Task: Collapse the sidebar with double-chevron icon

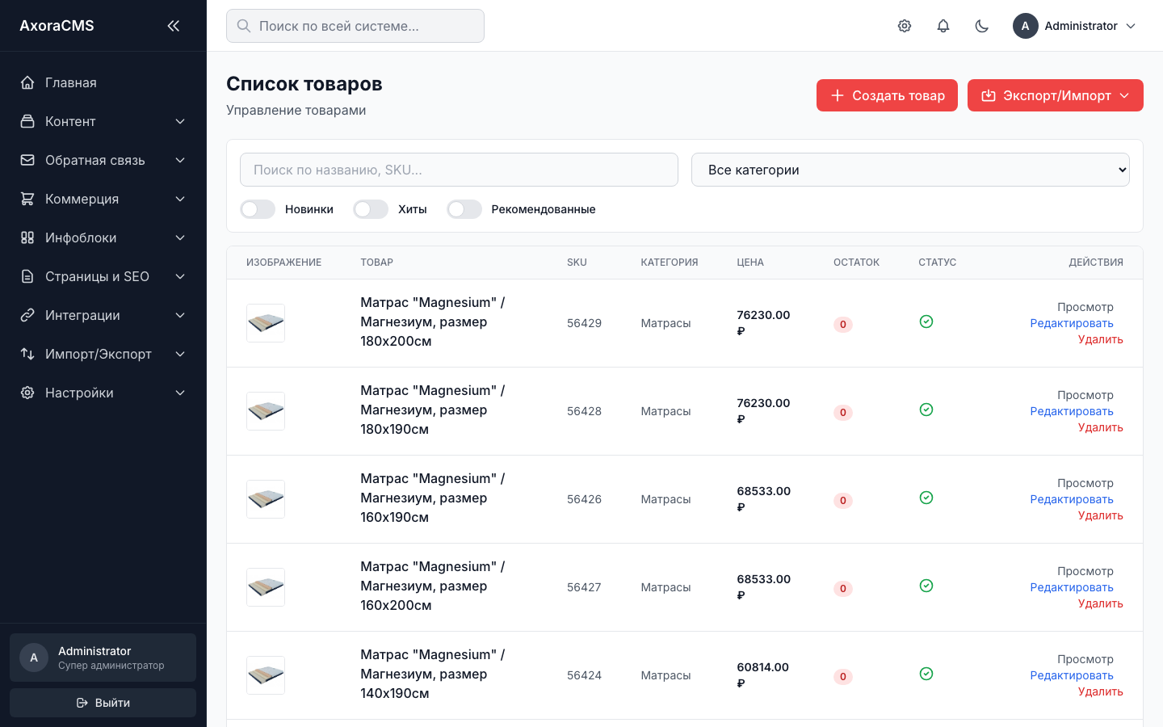Action: (173, 26)
